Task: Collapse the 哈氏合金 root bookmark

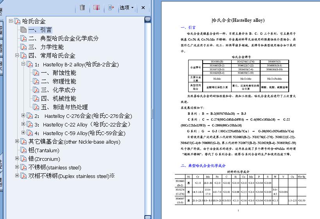Action: click(11, 21)
